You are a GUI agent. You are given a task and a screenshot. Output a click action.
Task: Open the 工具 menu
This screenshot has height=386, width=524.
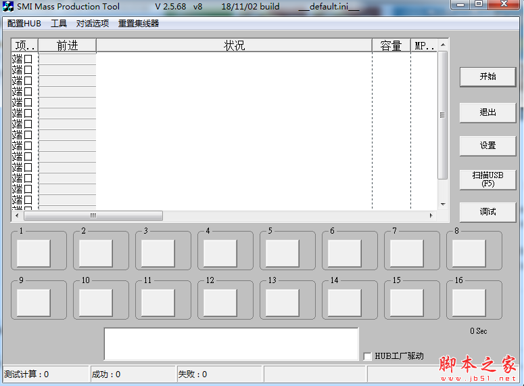pyautogui.click(x=58, y=24)
